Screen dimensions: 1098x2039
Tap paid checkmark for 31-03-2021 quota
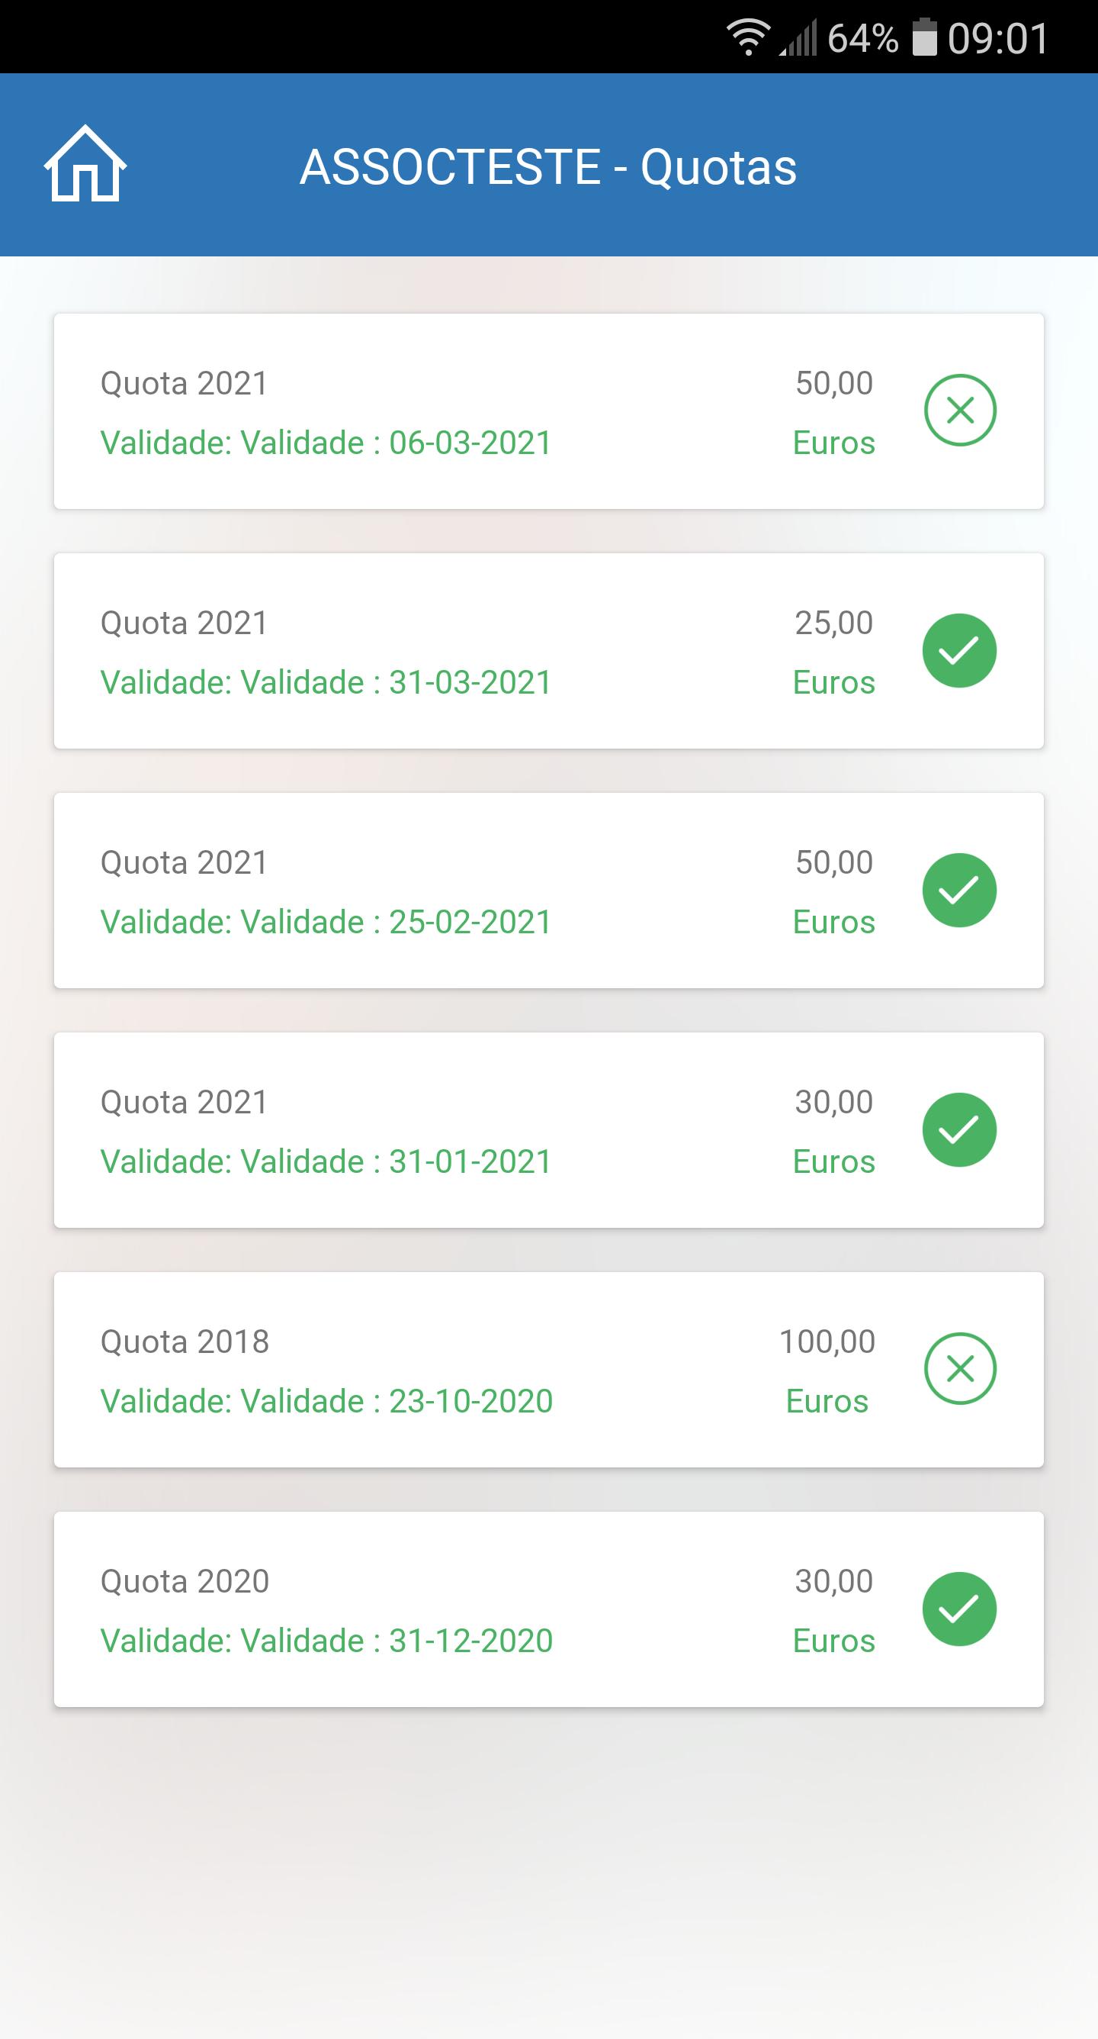[959, 651]
